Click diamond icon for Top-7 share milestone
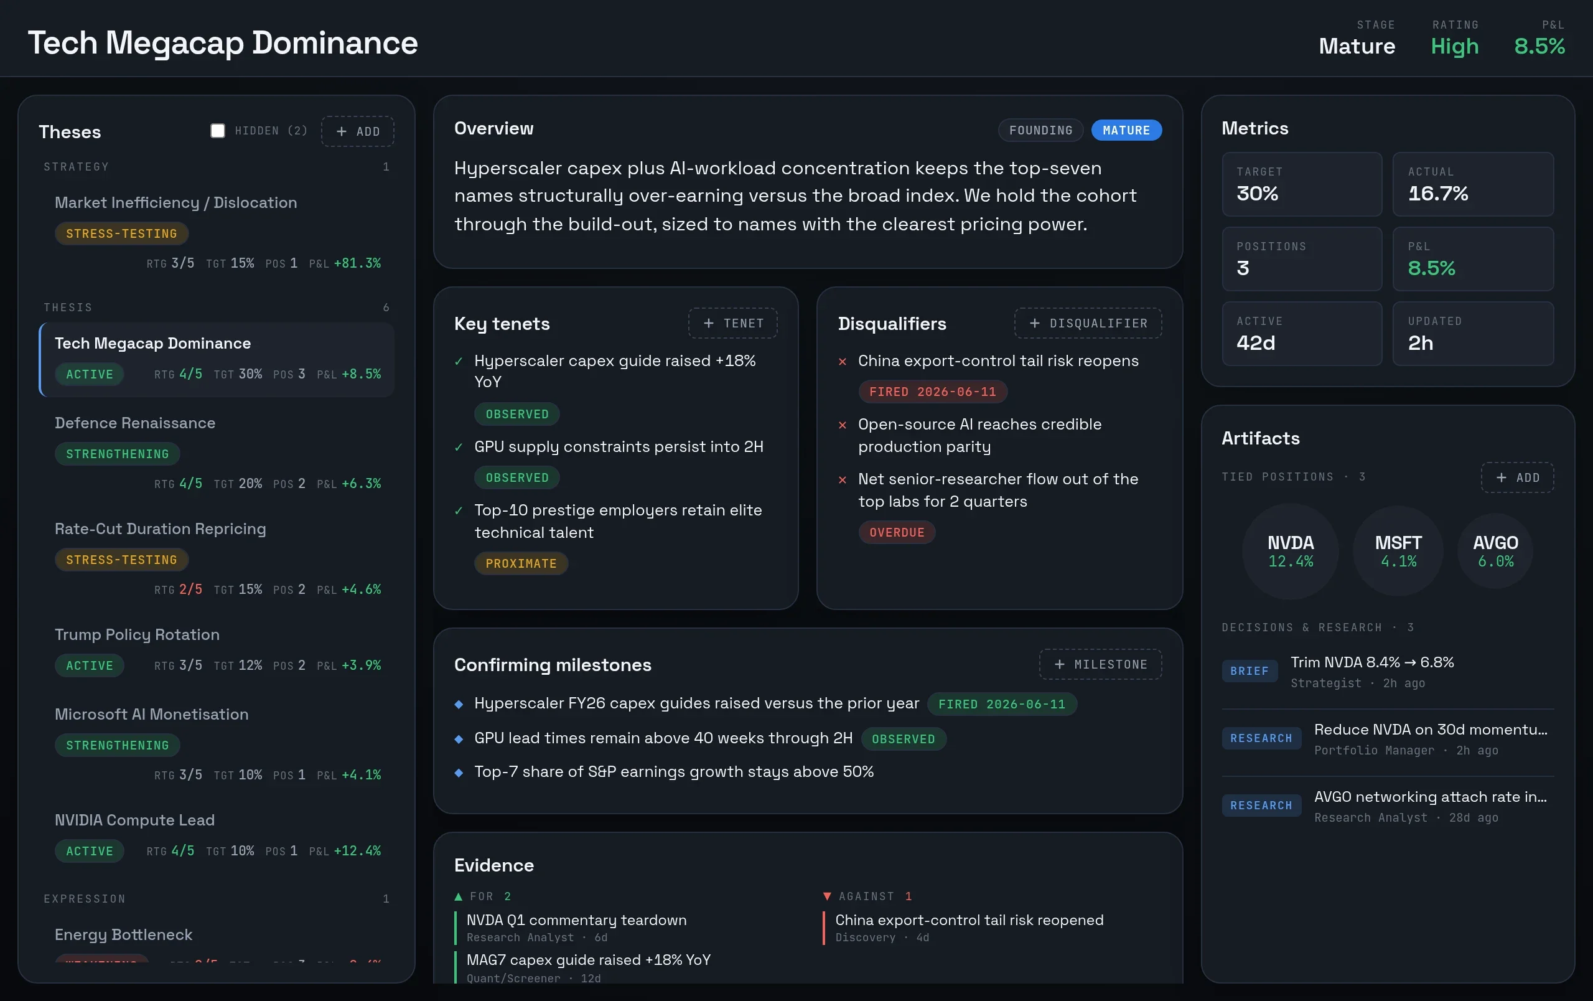 459,772
